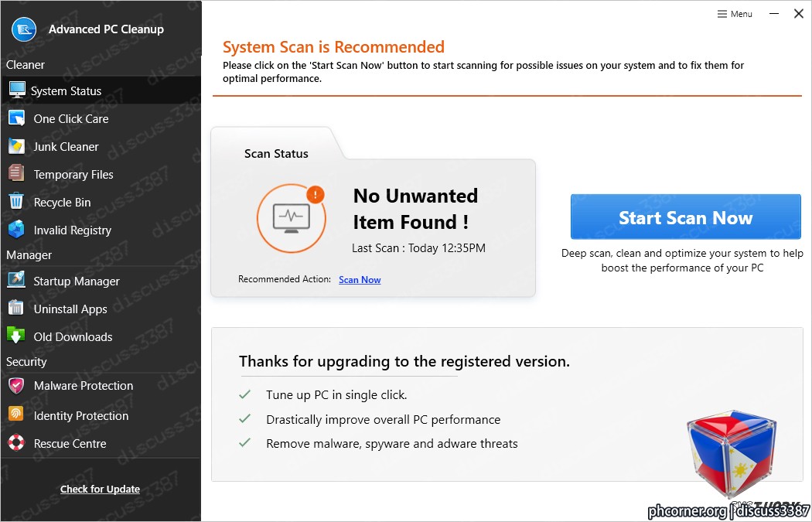Select the Junk Cleaner menu label
The image size is (812, 522).
(x=66, y=147)
